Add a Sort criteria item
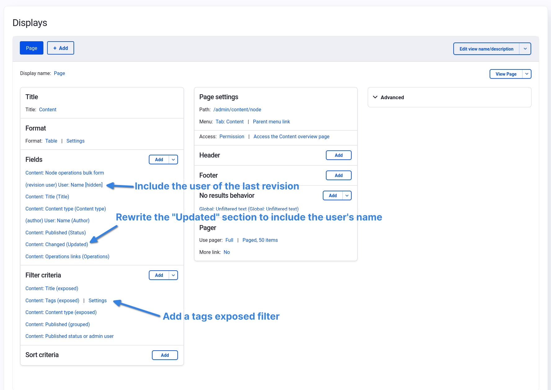Image resolution: width=551 pixels, height=390 pixels. pos(165,355)
